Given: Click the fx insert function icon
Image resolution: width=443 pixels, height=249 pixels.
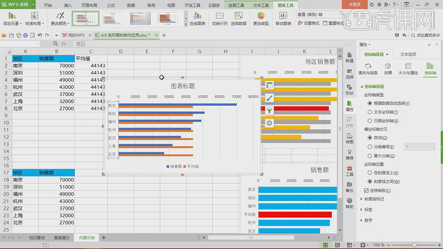Looking at the screenshot, I should tap(64, 44).
